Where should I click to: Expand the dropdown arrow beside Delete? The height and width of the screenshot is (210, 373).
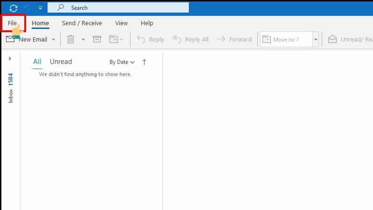click(x=83, y=40)
